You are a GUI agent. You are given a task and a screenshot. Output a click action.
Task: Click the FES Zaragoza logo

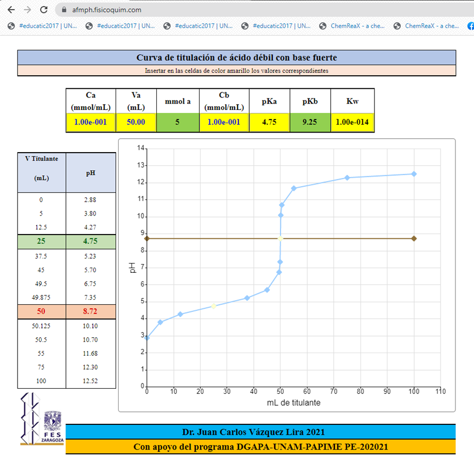(42, 419)
